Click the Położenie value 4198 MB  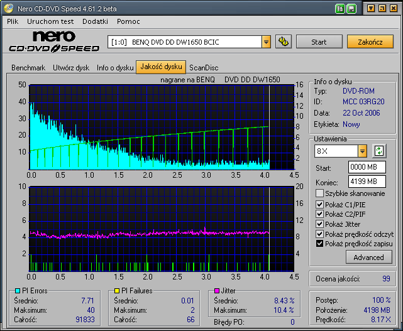(377, 310)
